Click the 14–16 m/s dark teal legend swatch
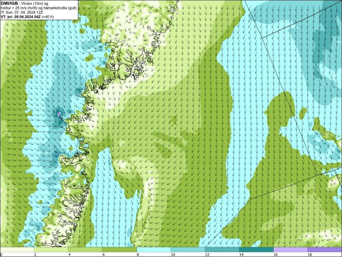Image resolution: width=342 pixels, height=257 pixels. 256,249
